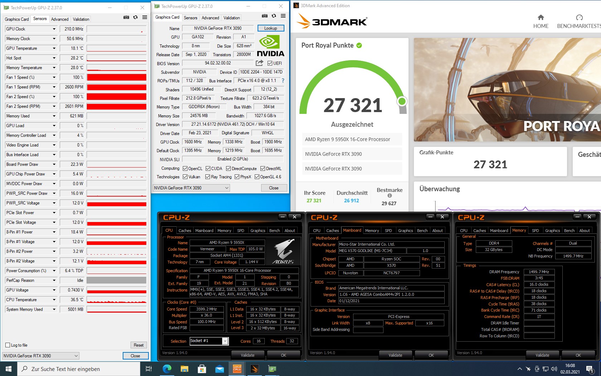Toggle the Vulkan checkbox

pos(185,177)
